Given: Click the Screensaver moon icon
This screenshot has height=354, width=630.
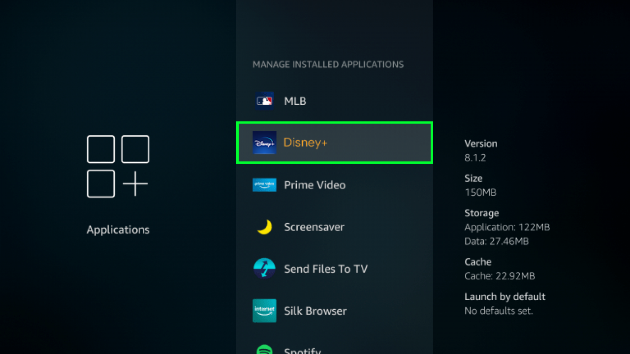Looking at the screenshot, I should point(264,227).
